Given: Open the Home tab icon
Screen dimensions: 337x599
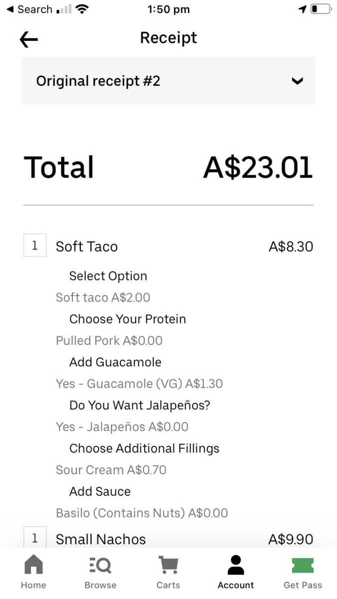Looking at the screenshot, I should (x=34, y=566).
